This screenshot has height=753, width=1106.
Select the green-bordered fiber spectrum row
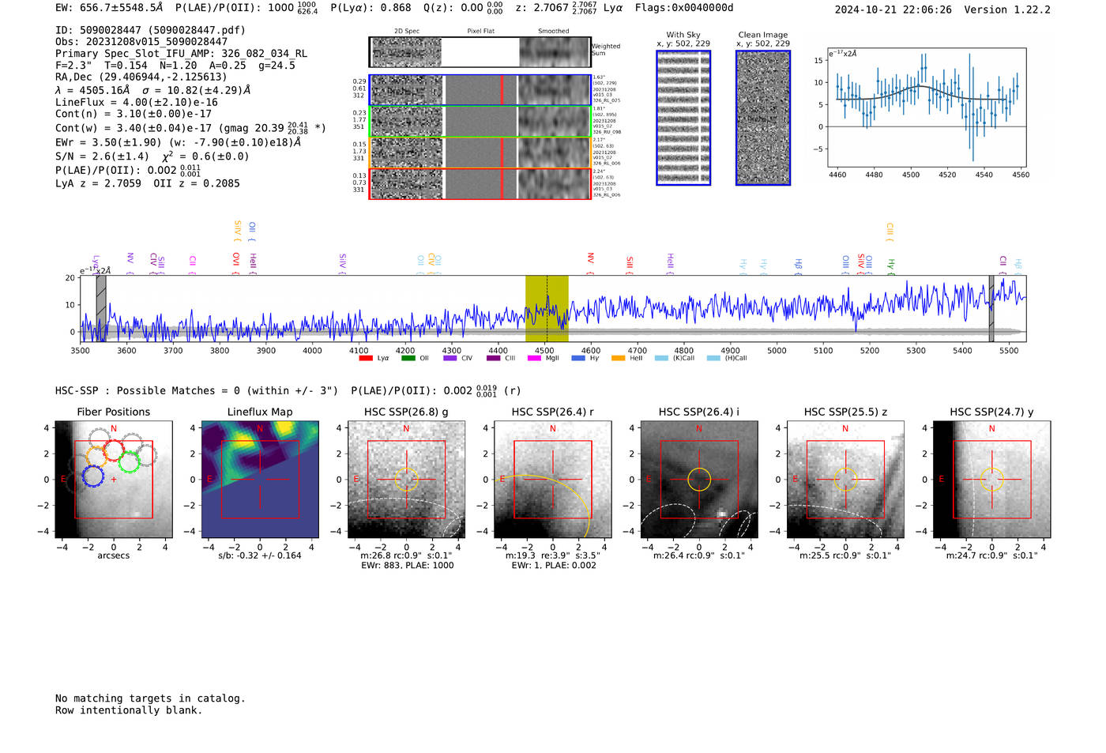pyautogui.click(x=480, y=121)
